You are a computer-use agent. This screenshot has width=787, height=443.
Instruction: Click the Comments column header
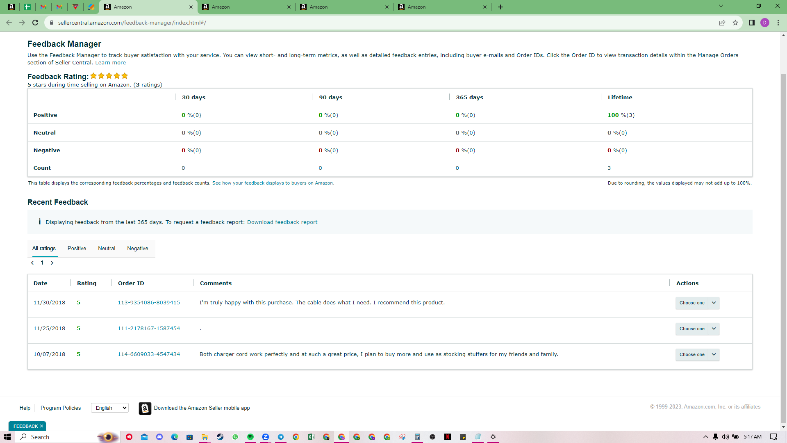216,283
